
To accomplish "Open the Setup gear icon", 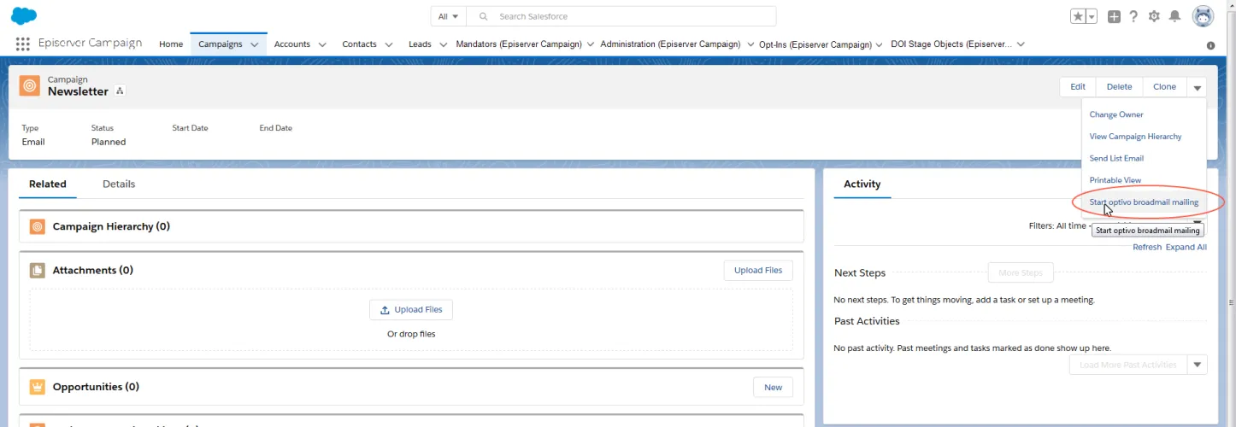I will coord(1154,16).
